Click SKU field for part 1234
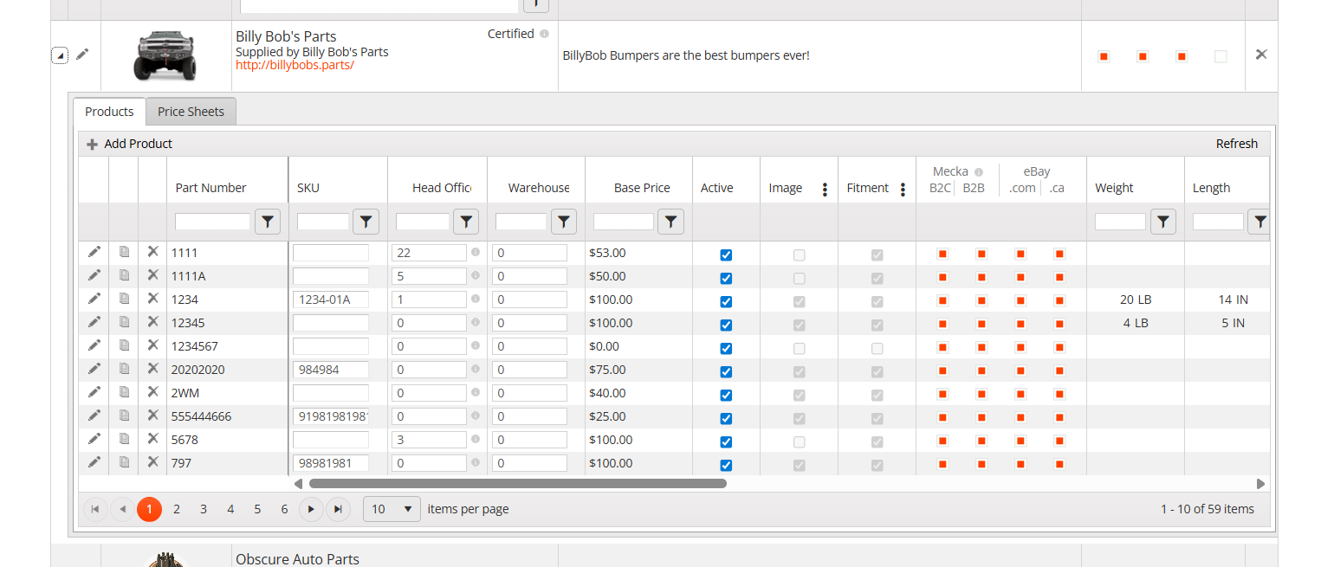The height and width of the screenshot is (567, 1334). (x=331, y=300)
